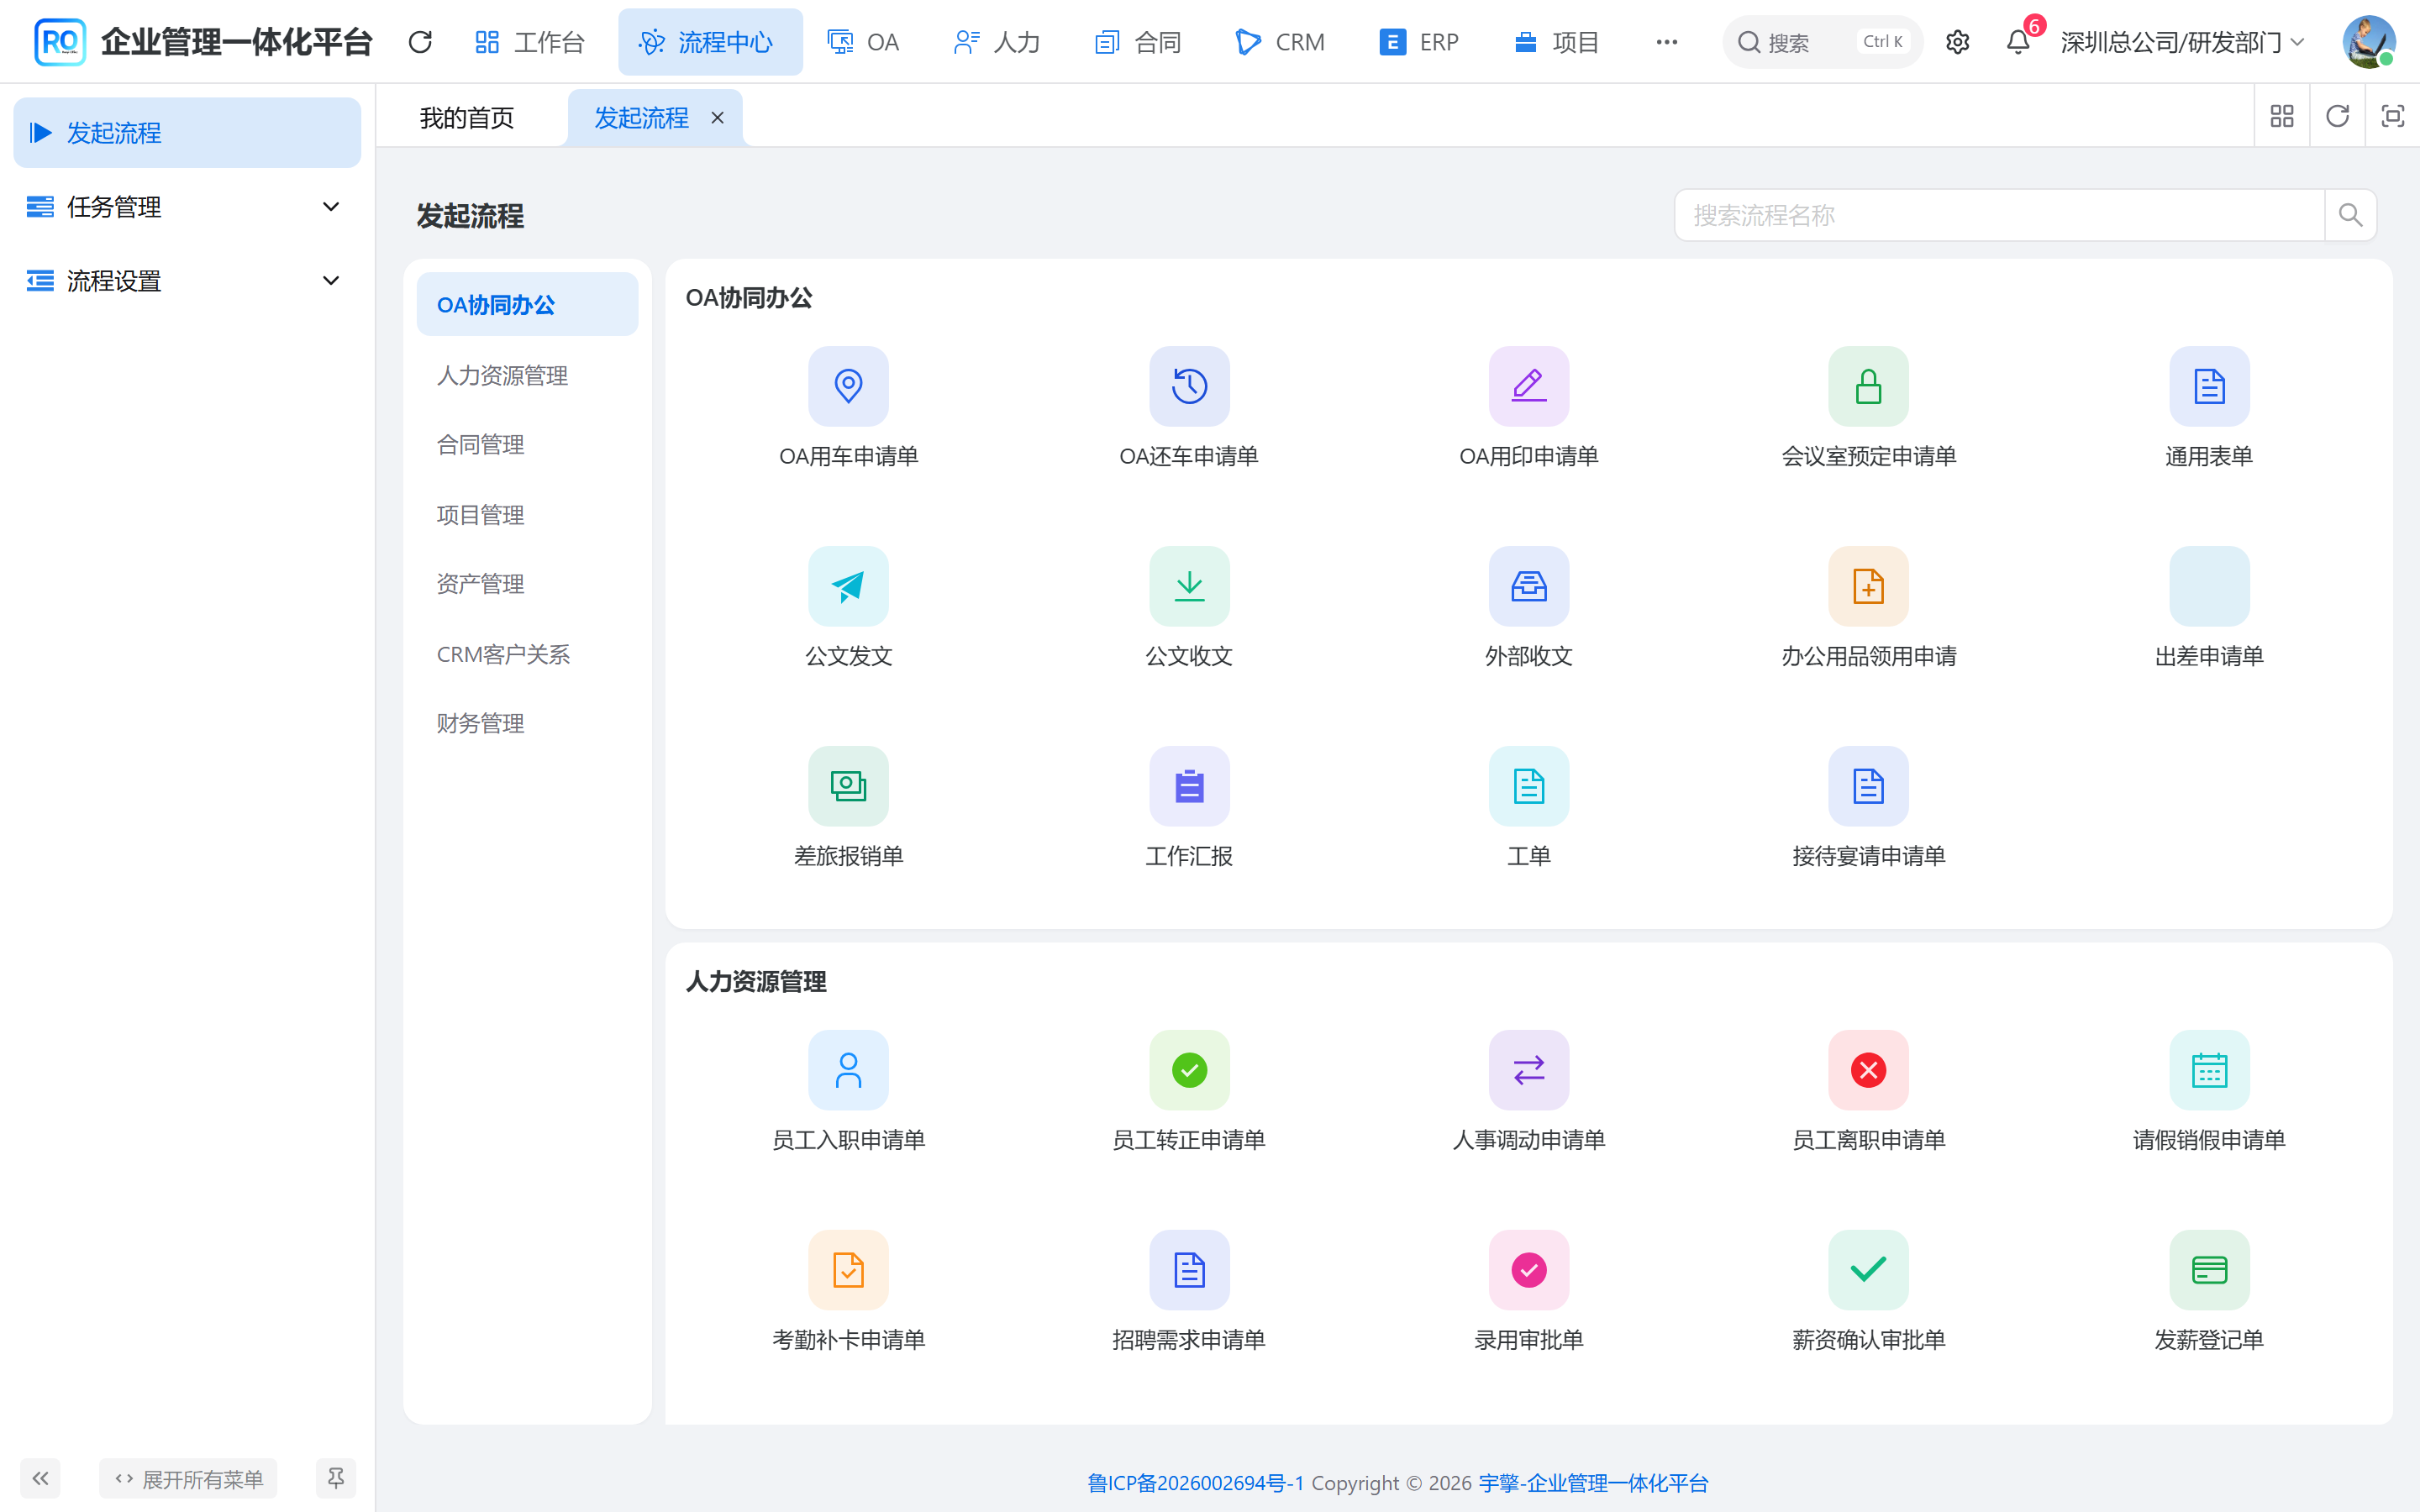Click the 员工转正申请单 green check icon

click(1189, 1070)
